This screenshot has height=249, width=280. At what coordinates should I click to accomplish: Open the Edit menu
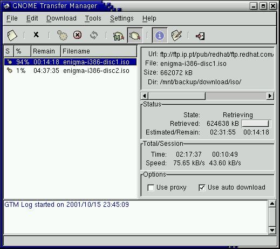[32, 18]
